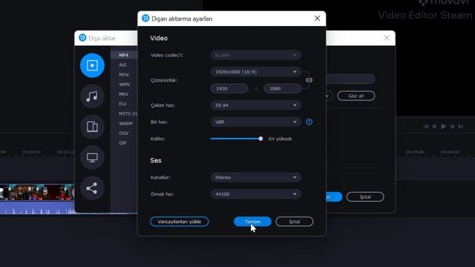The image size is (475, 267).
Task: Select the WMV format
Action: 124,85
